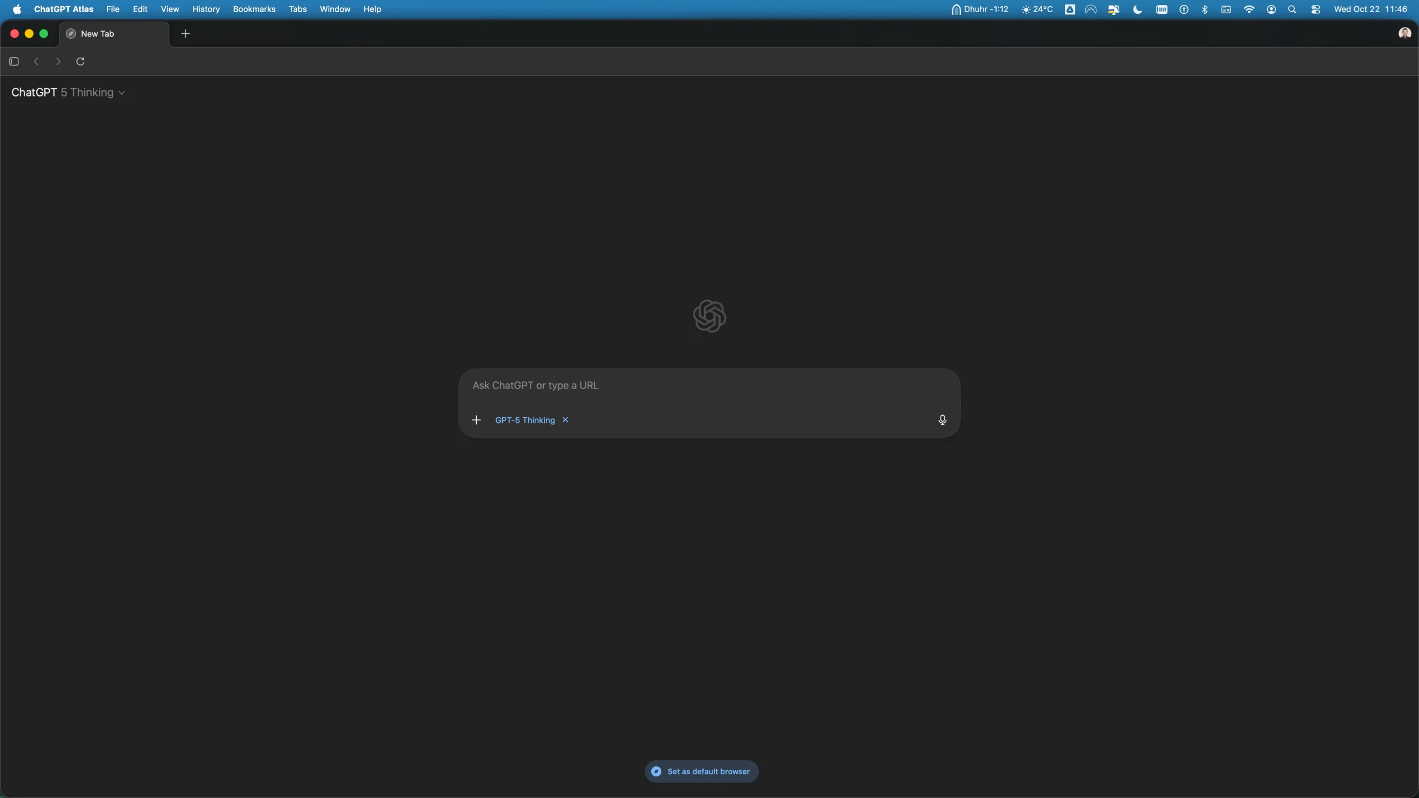Open the History menu
1419x798 pixels.
pos(206,9)
